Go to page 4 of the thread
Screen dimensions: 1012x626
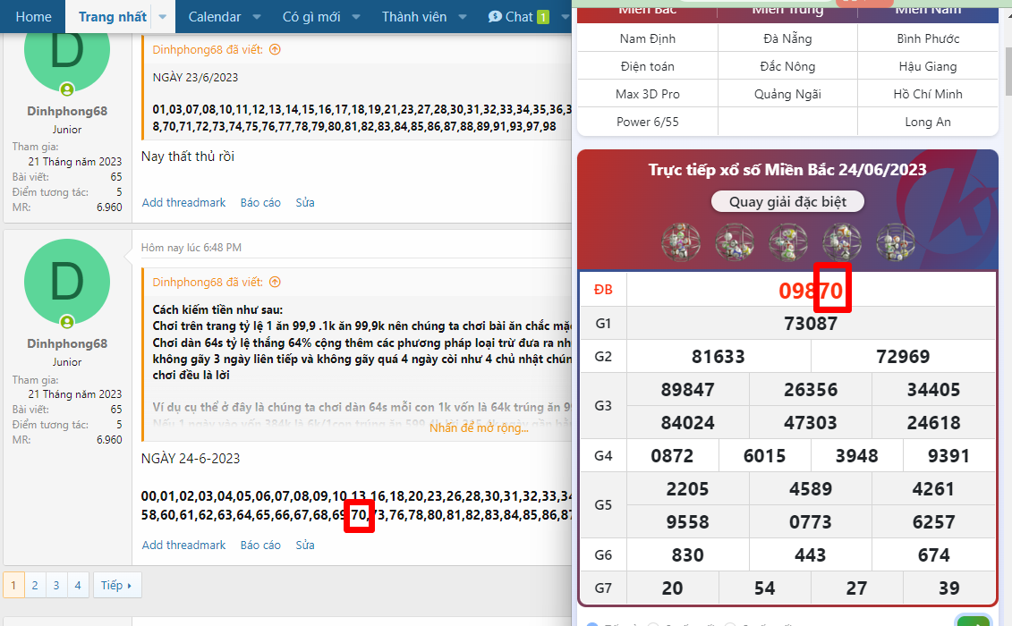(78, 586)
